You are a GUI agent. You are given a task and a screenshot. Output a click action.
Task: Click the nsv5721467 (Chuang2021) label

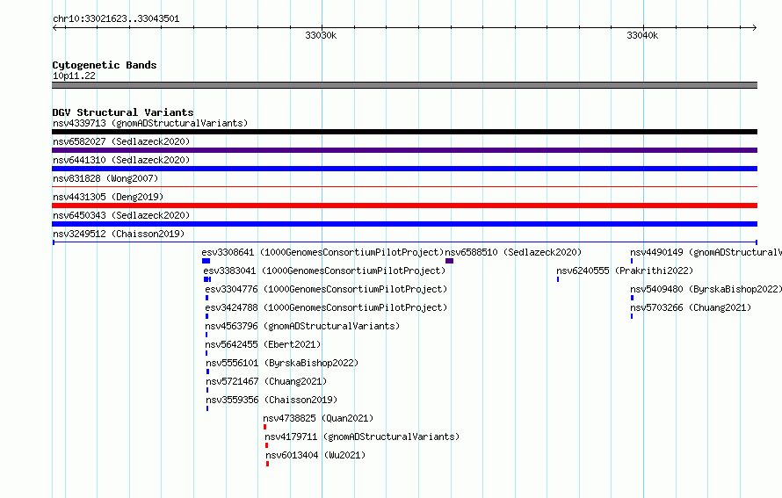(x=266, y=381)
